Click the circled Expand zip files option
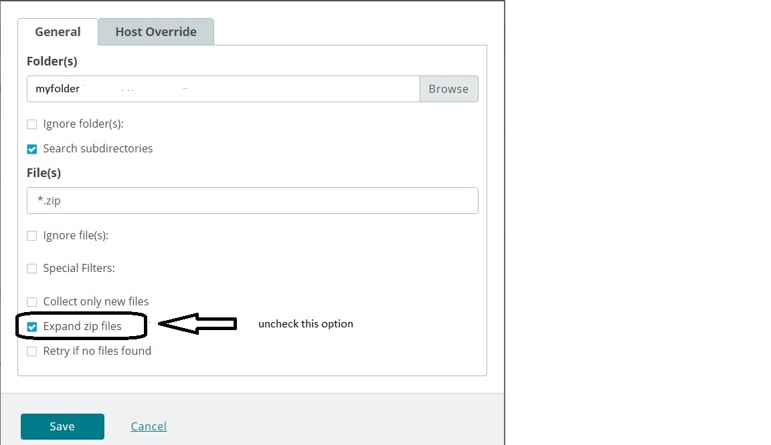The width and height of the screenshot is (771, 445). [31, 326]
